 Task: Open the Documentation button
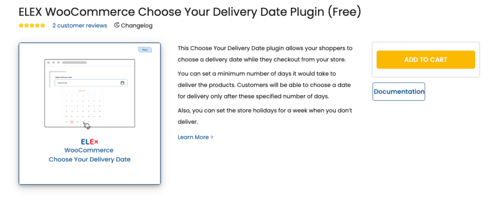point(399,92)
